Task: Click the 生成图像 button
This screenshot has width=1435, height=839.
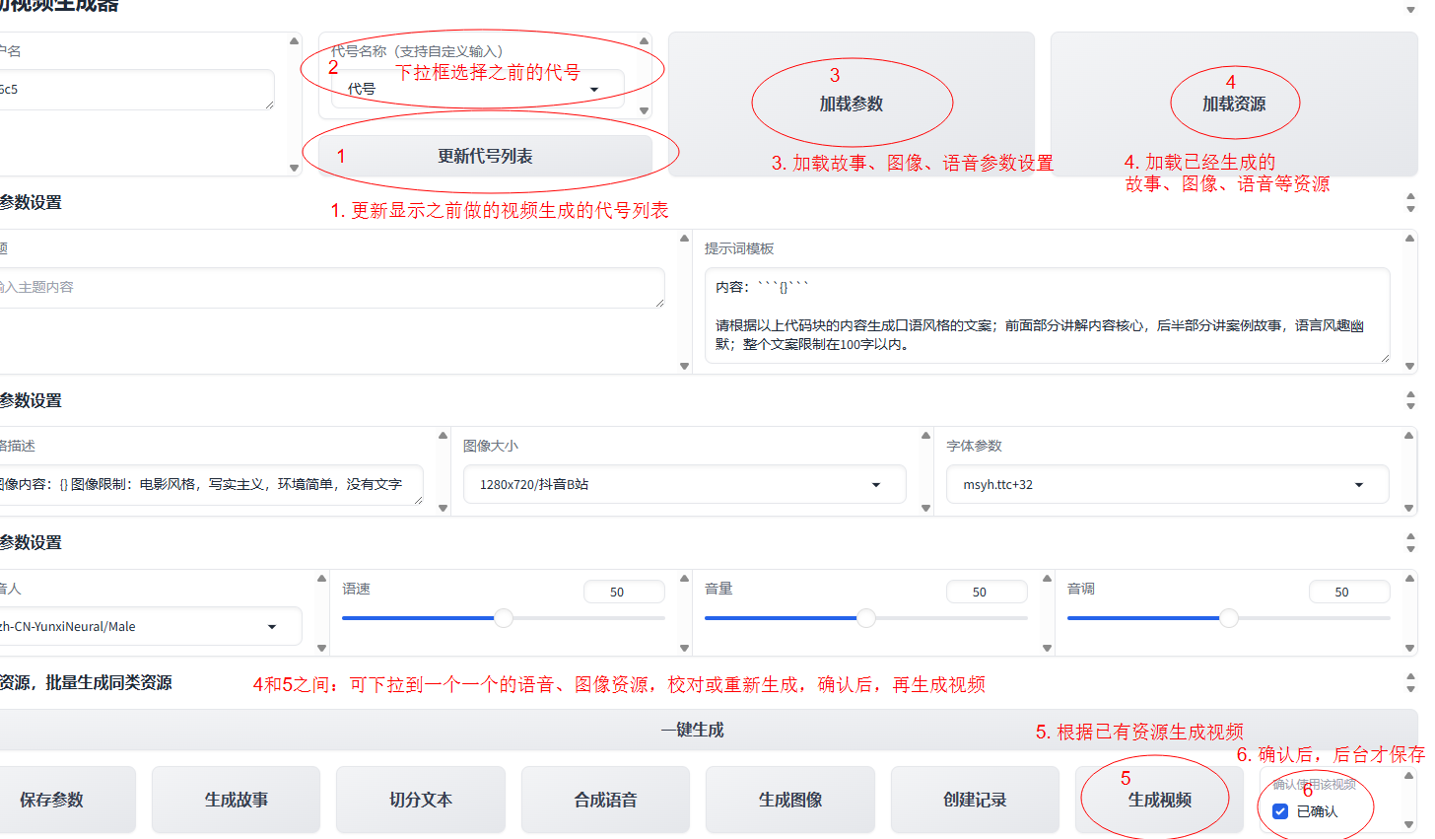Action: click(790, 800)
